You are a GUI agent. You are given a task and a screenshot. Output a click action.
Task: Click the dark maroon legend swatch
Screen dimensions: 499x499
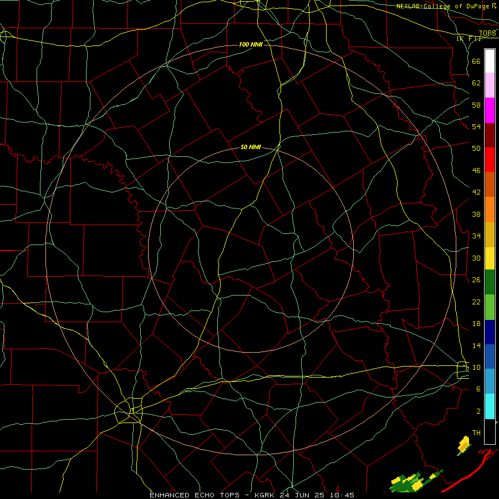tap(490, 135)
